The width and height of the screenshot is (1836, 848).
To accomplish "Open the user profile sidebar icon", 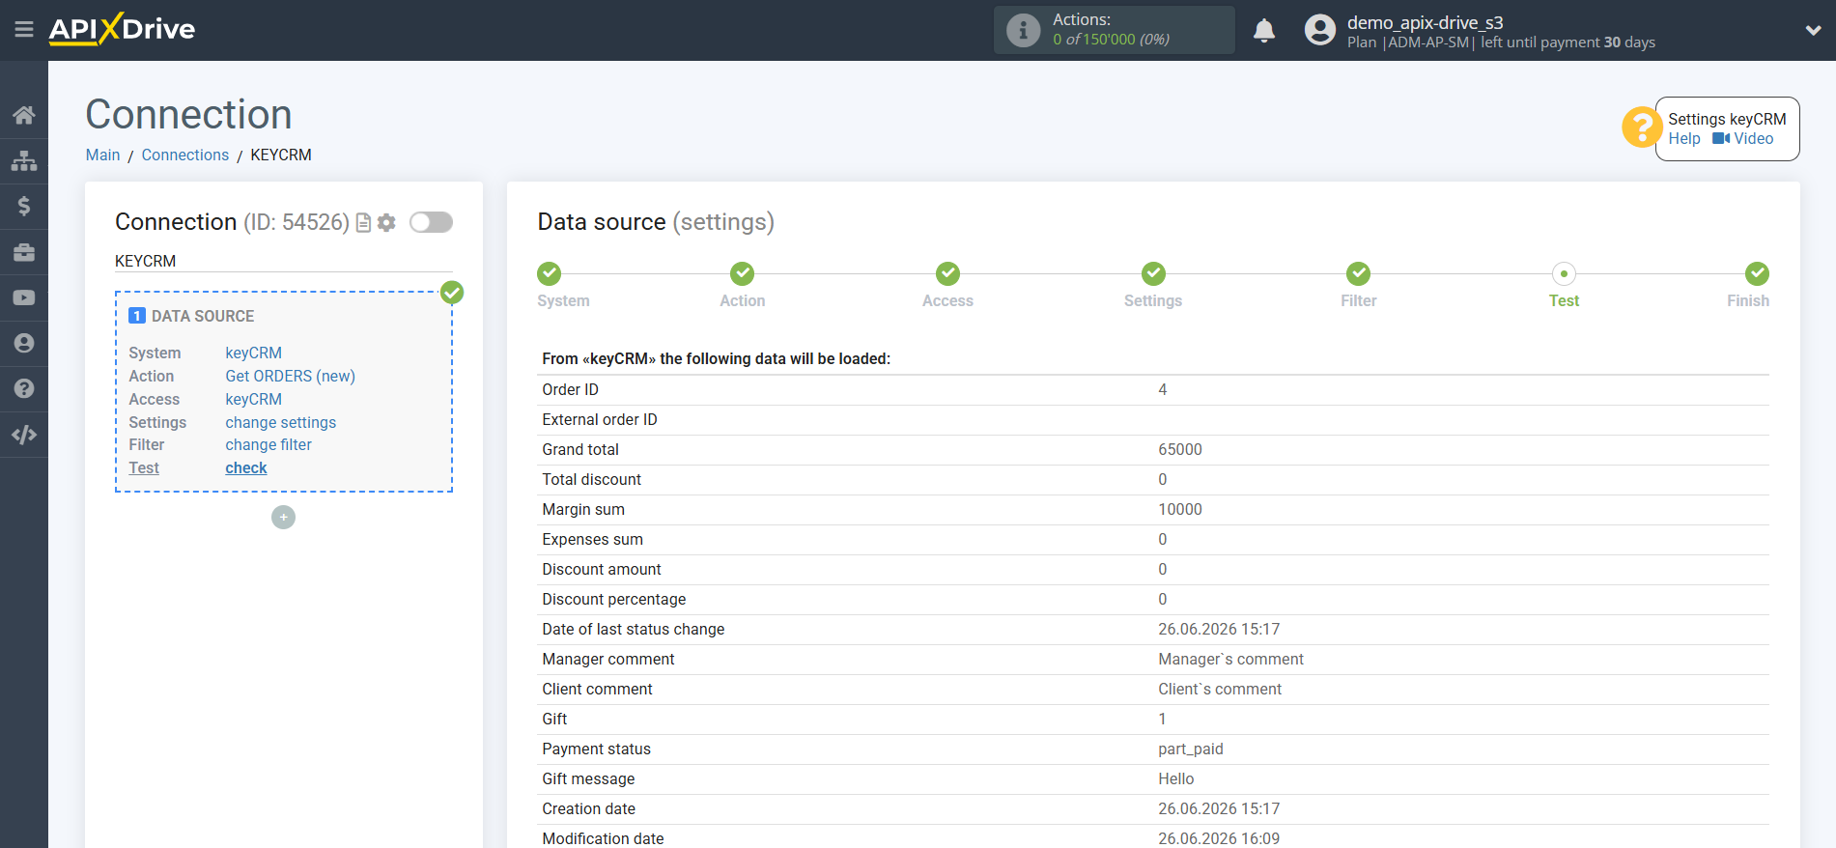I will pos(24,343).
